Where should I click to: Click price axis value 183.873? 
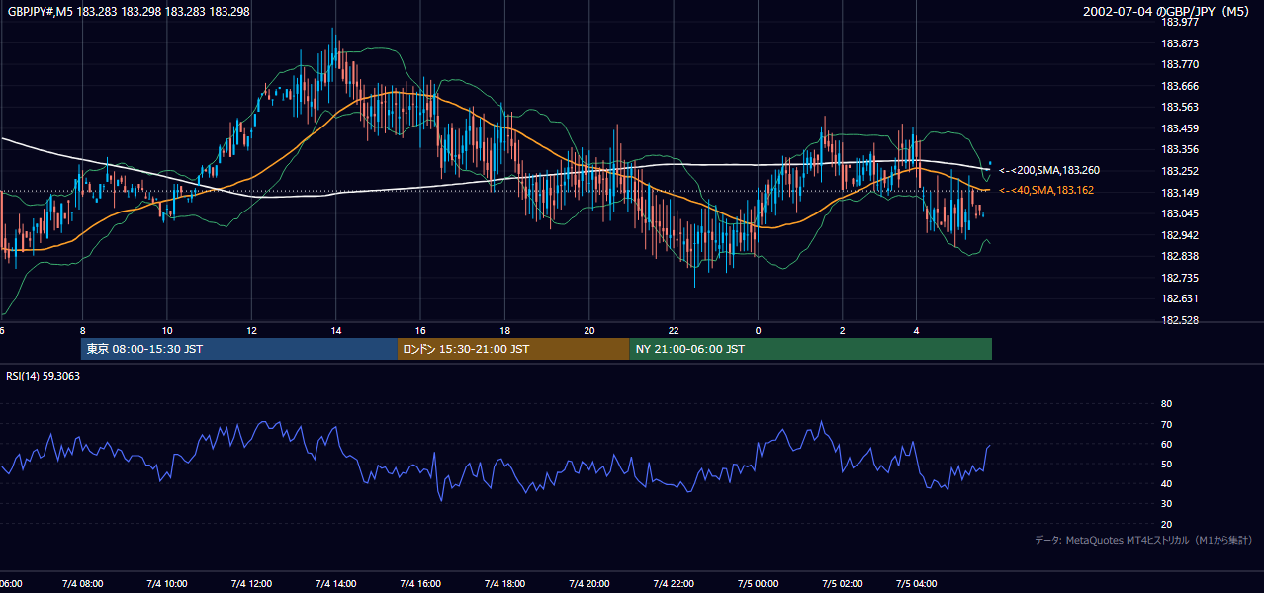[1179, 43]
